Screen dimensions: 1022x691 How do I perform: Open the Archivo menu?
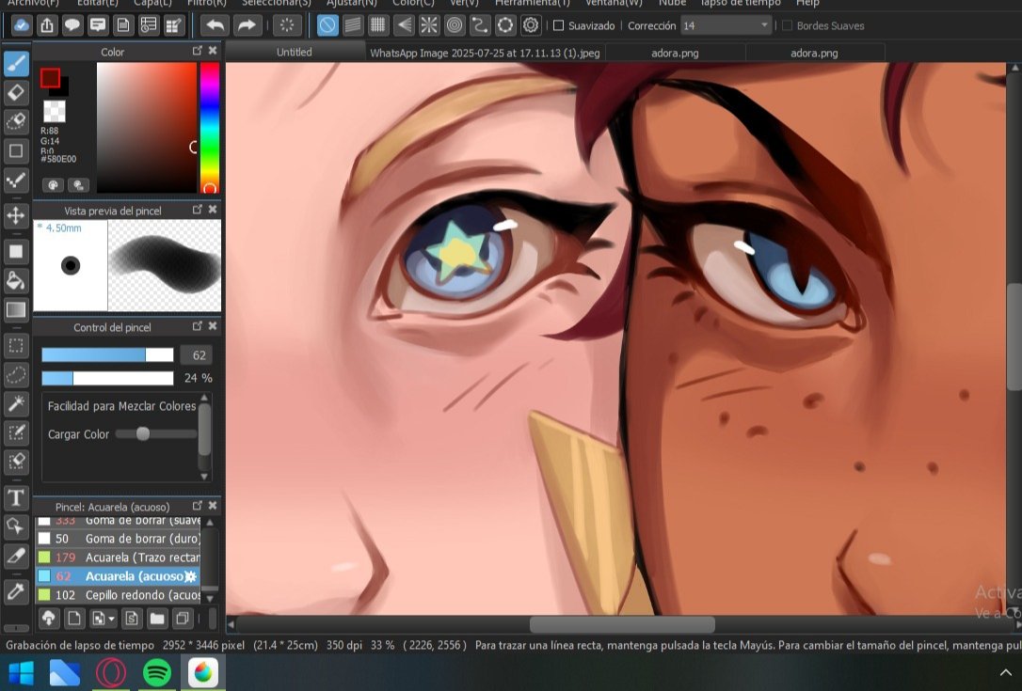pos(33,3)
